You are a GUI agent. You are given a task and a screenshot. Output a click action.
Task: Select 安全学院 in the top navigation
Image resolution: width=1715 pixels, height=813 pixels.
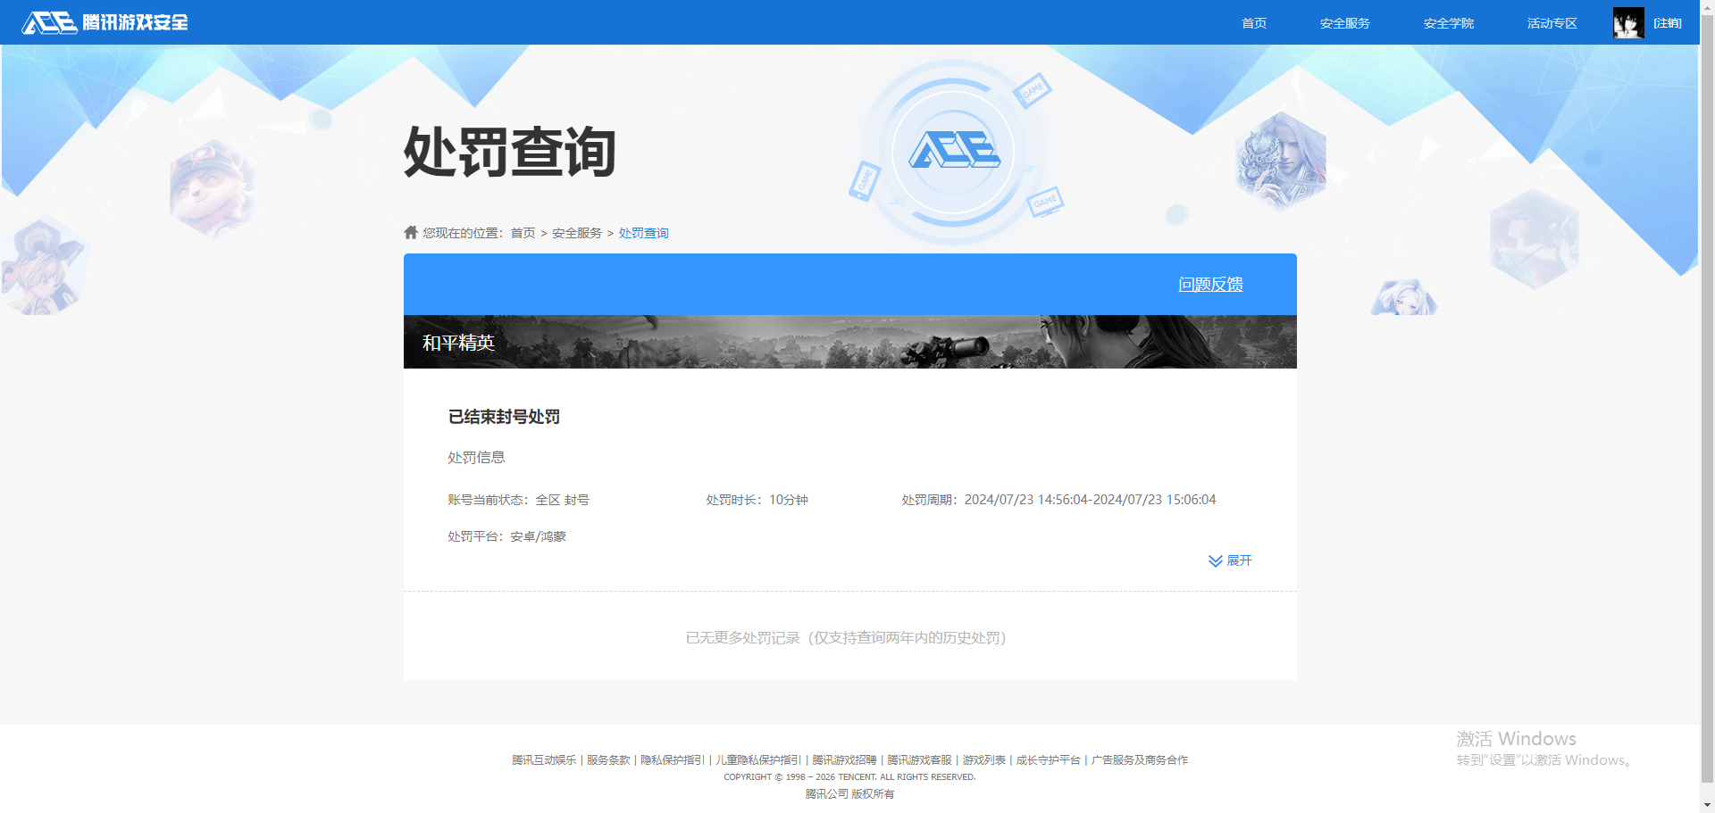pos(1448,22)
